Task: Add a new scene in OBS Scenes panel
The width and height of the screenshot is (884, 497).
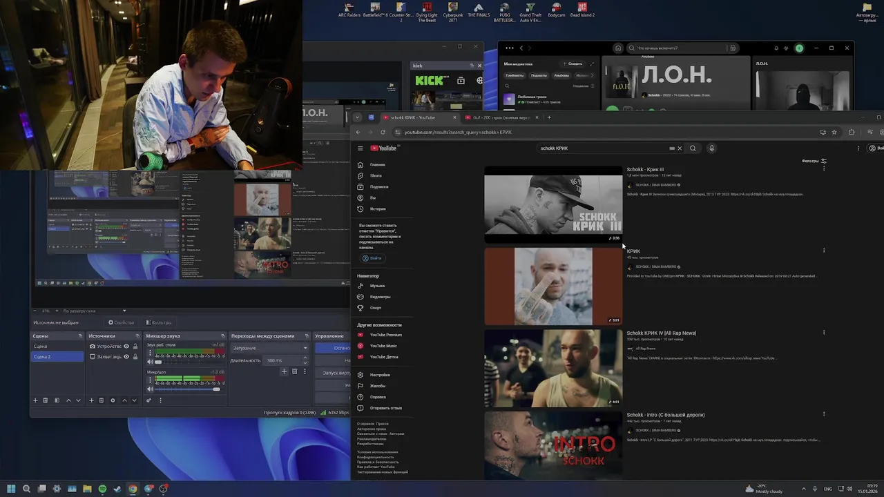Action: tap(35, 400)
